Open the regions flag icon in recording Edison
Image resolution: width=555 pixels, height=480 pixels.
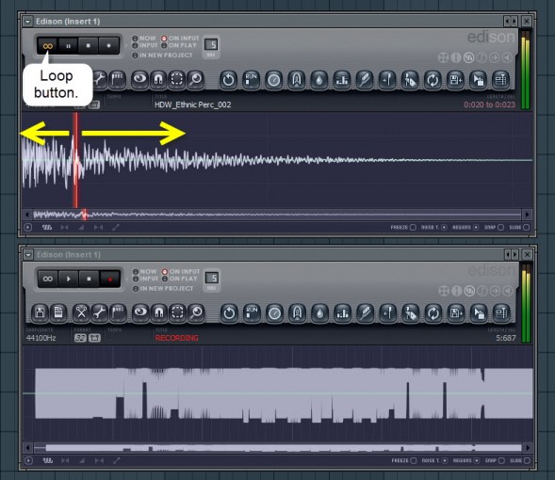click(118, 312)
